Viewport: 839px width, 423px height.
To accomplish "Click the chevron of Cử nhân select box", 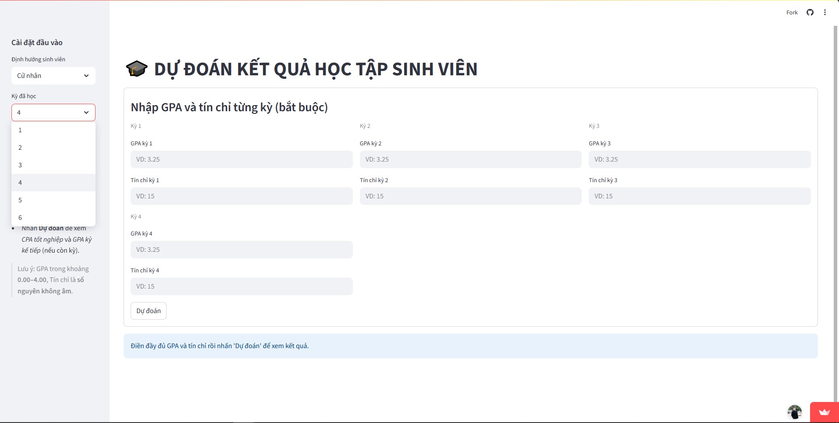I will (x=86, y=76).
